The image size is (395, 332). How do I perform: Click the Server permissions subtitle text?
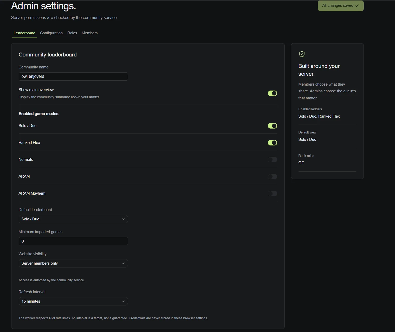point(64,18)
